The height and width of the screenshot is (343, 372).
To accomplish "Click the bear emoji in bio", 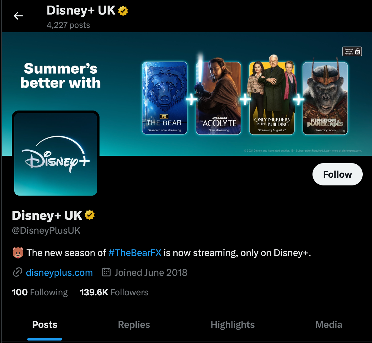I will [18, 253].
